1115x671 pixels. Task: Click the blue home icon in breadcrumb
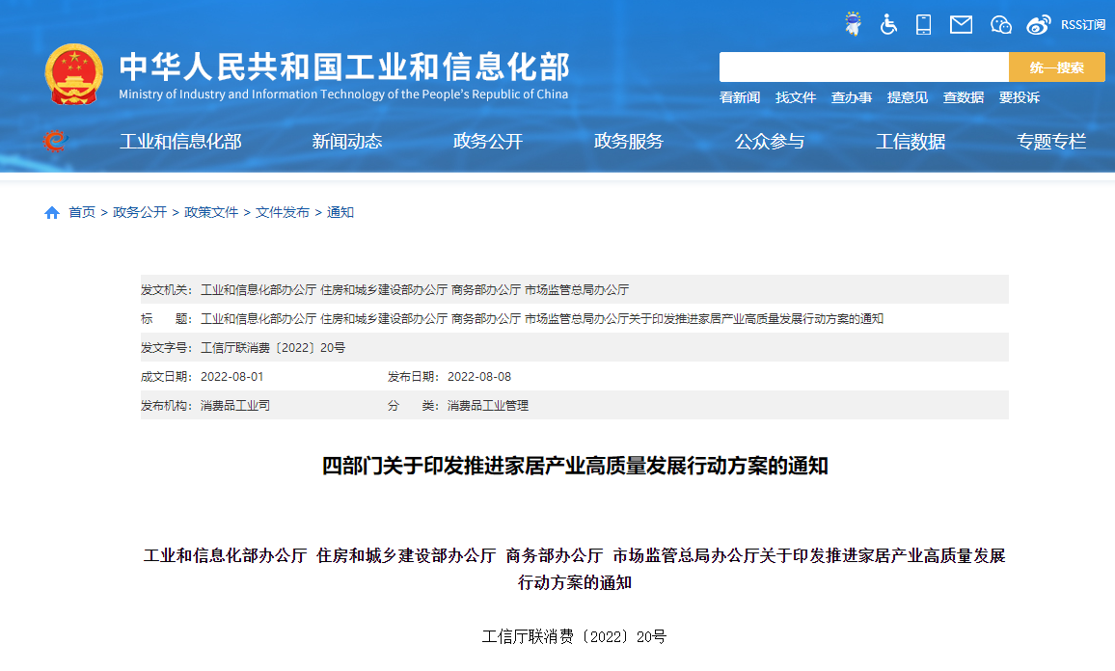click(52, 212)
